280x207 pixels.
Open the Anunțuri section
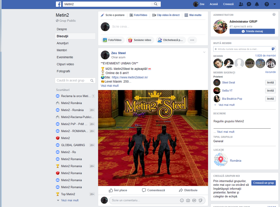63,43
